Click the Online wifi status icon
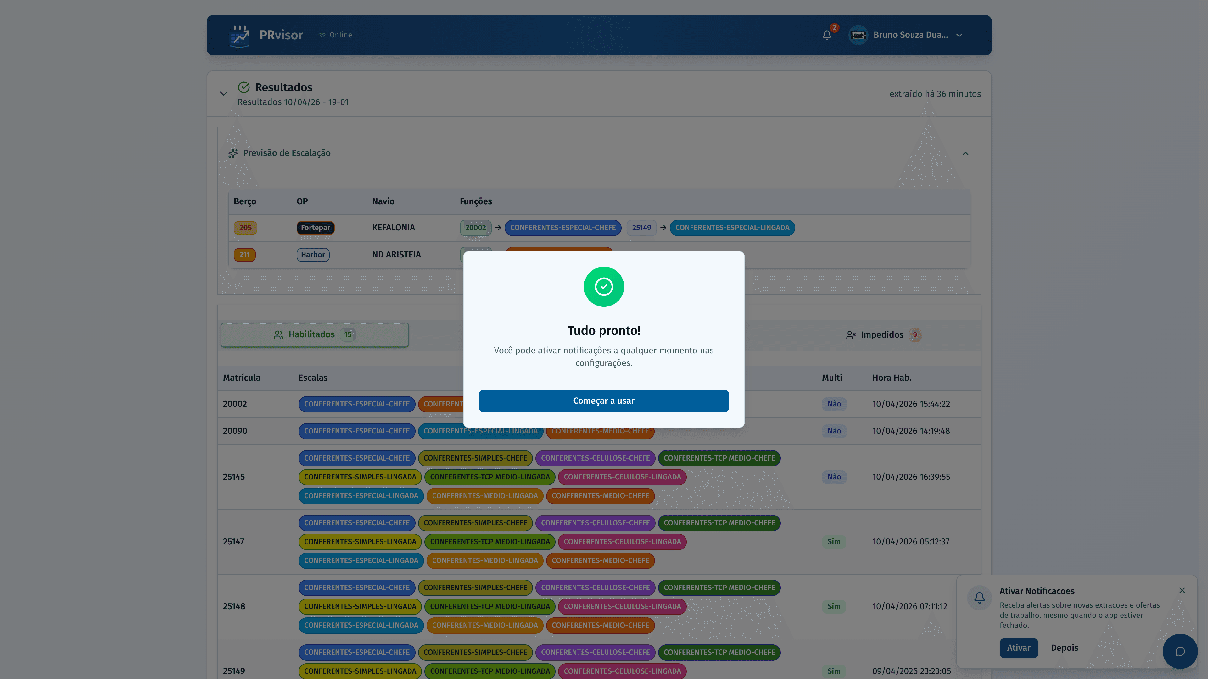The height and width of the screenshot is (679, 1208). [322, 35]
